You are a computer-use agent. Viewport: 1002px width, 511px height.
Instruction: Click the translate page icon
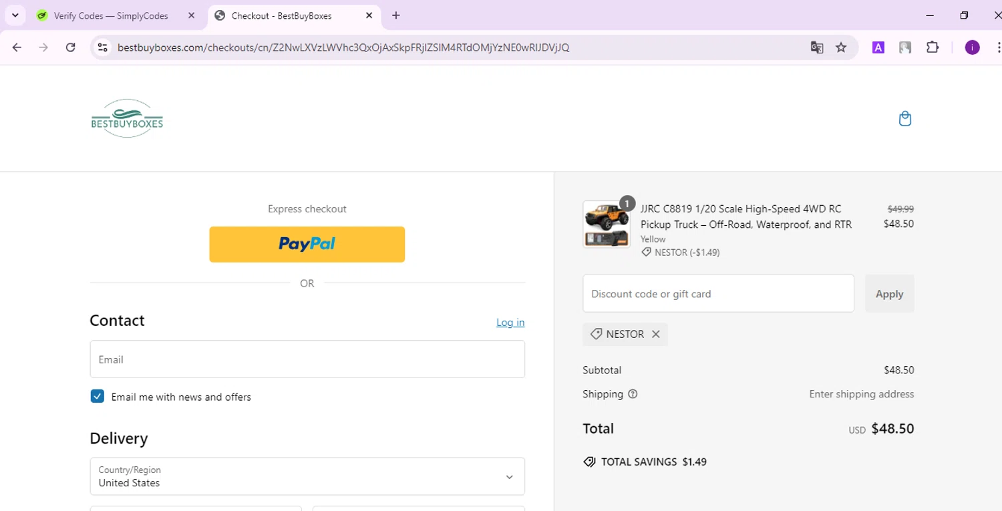tap(816, 47)
